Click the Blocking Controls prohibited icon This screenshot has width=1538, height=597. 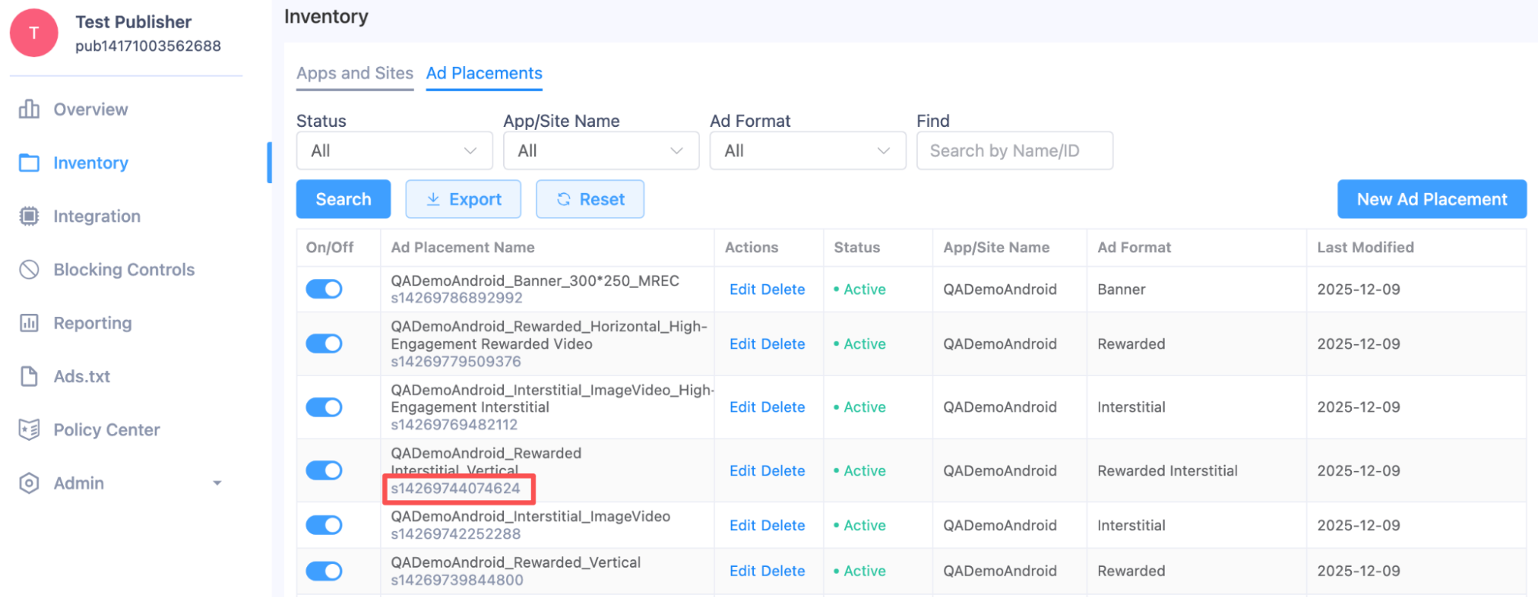click(29, 269)
